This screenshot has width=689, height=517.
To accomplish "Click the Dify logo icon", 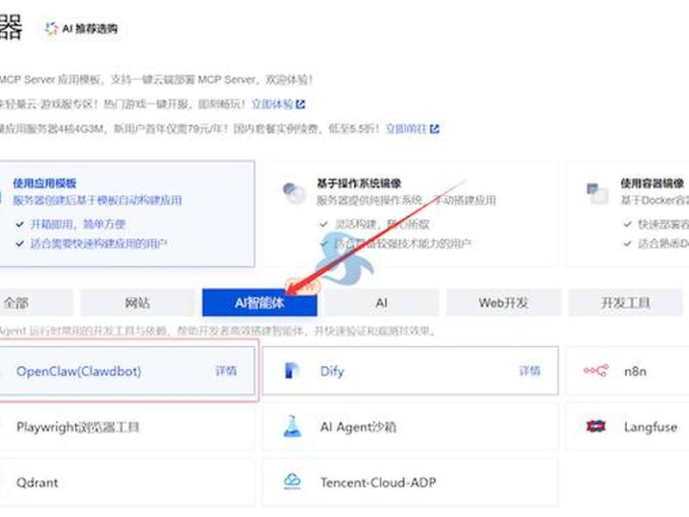I will pyautogui.click(x=291, y=371).
